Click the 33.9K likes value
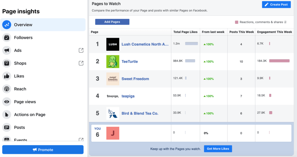 [177, 113]
